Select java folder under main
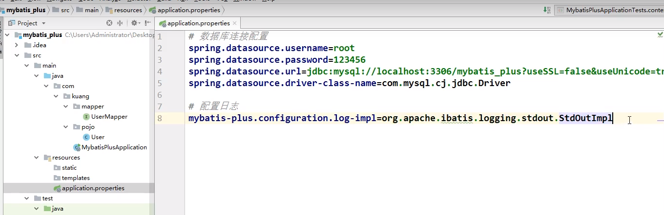This screenshot has height=215, width=664. (x=58, y=76)
